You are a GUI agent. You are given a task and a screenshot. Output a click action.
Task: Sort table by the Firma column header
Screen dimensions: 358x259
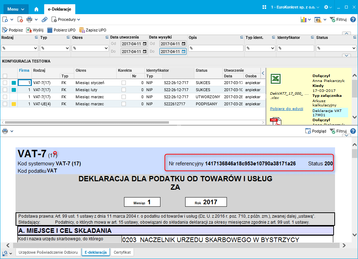(x=24, y=70)
